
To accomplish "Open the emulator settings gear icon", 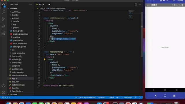I will [x=173, y=1].
